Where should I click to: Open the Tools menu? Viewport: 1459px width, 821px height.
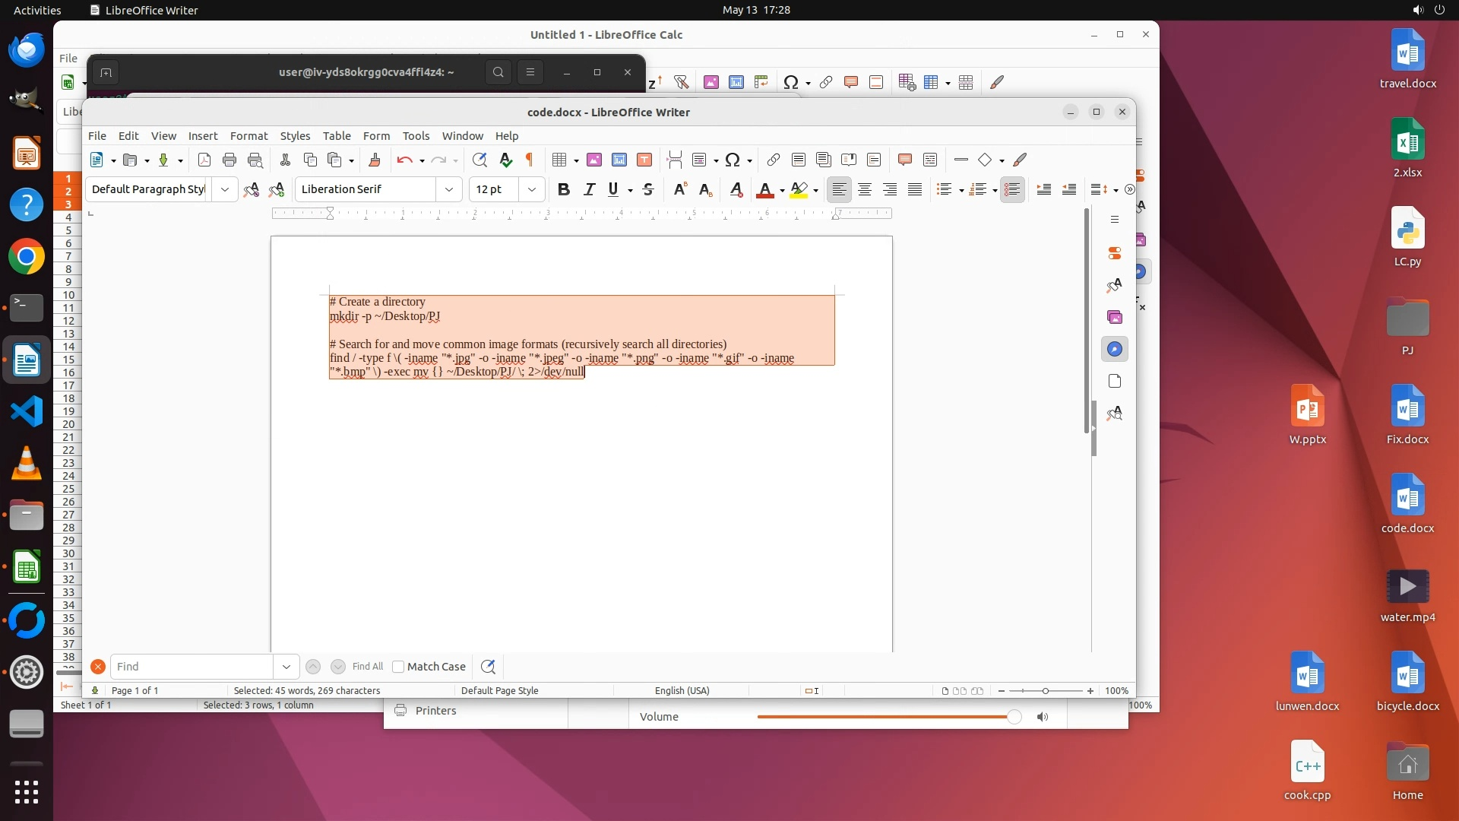(x=416, y=136)
